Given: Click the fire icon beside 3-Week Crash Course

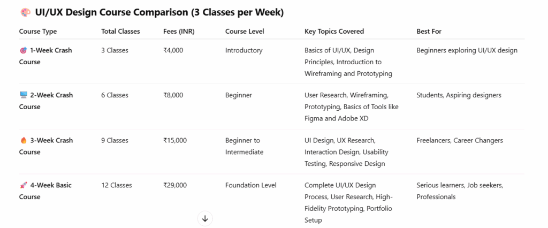Looking at the screenshot, I should click(23, 140).
